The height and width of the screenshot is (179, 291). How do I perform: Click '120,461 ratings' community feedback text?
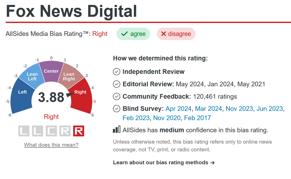point(215,96)
